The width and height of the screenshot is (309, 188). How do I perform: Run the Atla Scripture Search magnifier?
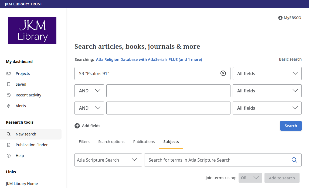294,160
